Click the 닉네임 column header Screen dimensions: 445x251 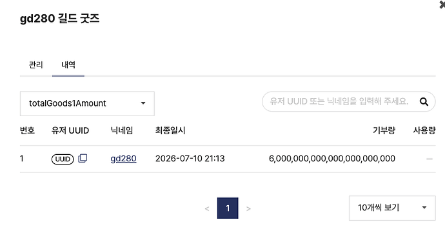(122, 130)
